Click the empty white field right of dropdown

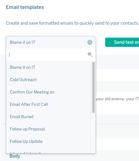pos(117,75)
